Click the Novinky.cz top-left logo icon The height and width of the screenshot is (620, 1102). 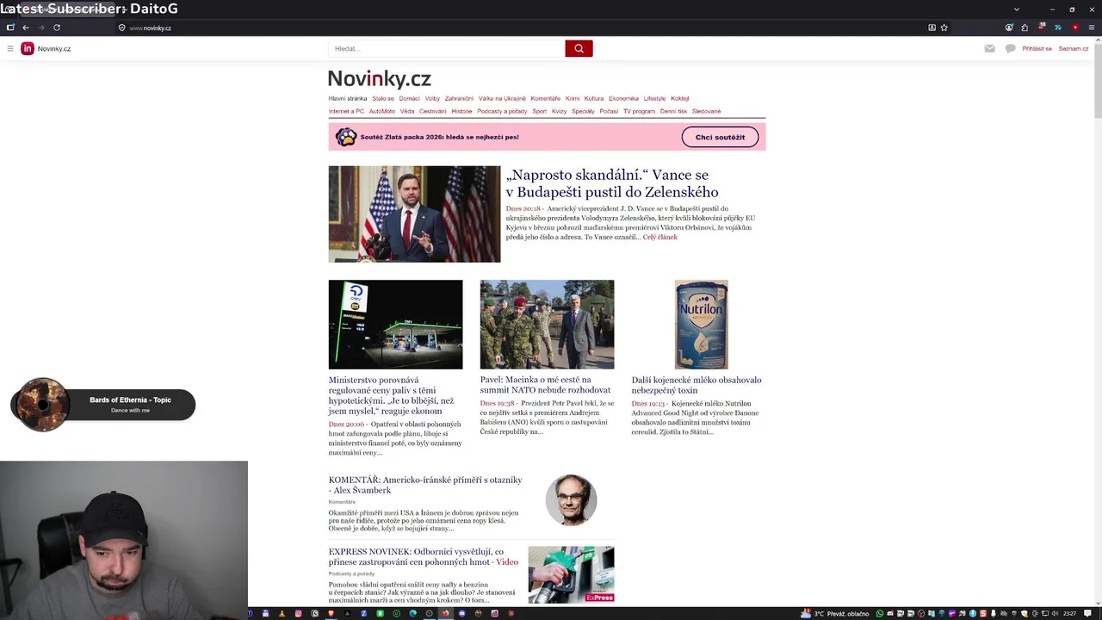click(x=28, y=48)
